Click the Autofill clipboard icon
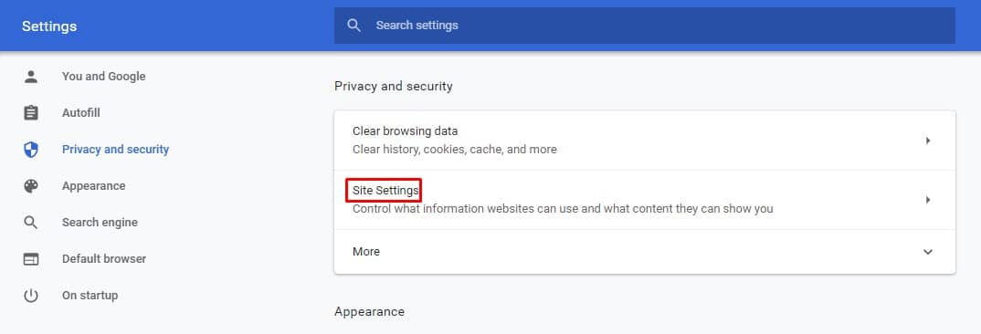Viewport: 981px width, 334px height. click(x=31, y=112)
